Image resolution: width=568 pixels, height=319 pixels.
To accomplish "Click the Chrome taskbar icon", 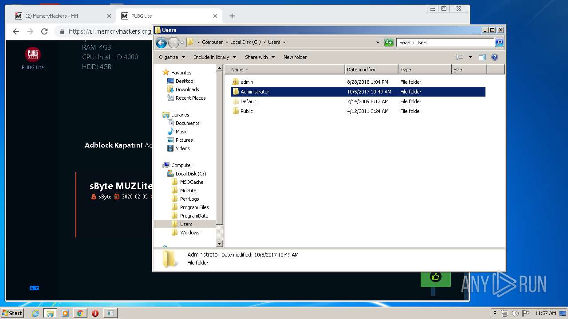I will 80,313.
